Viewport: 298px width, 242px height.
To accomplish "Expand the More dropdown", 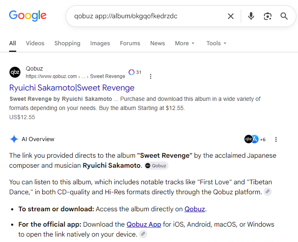I will (185, 43).
